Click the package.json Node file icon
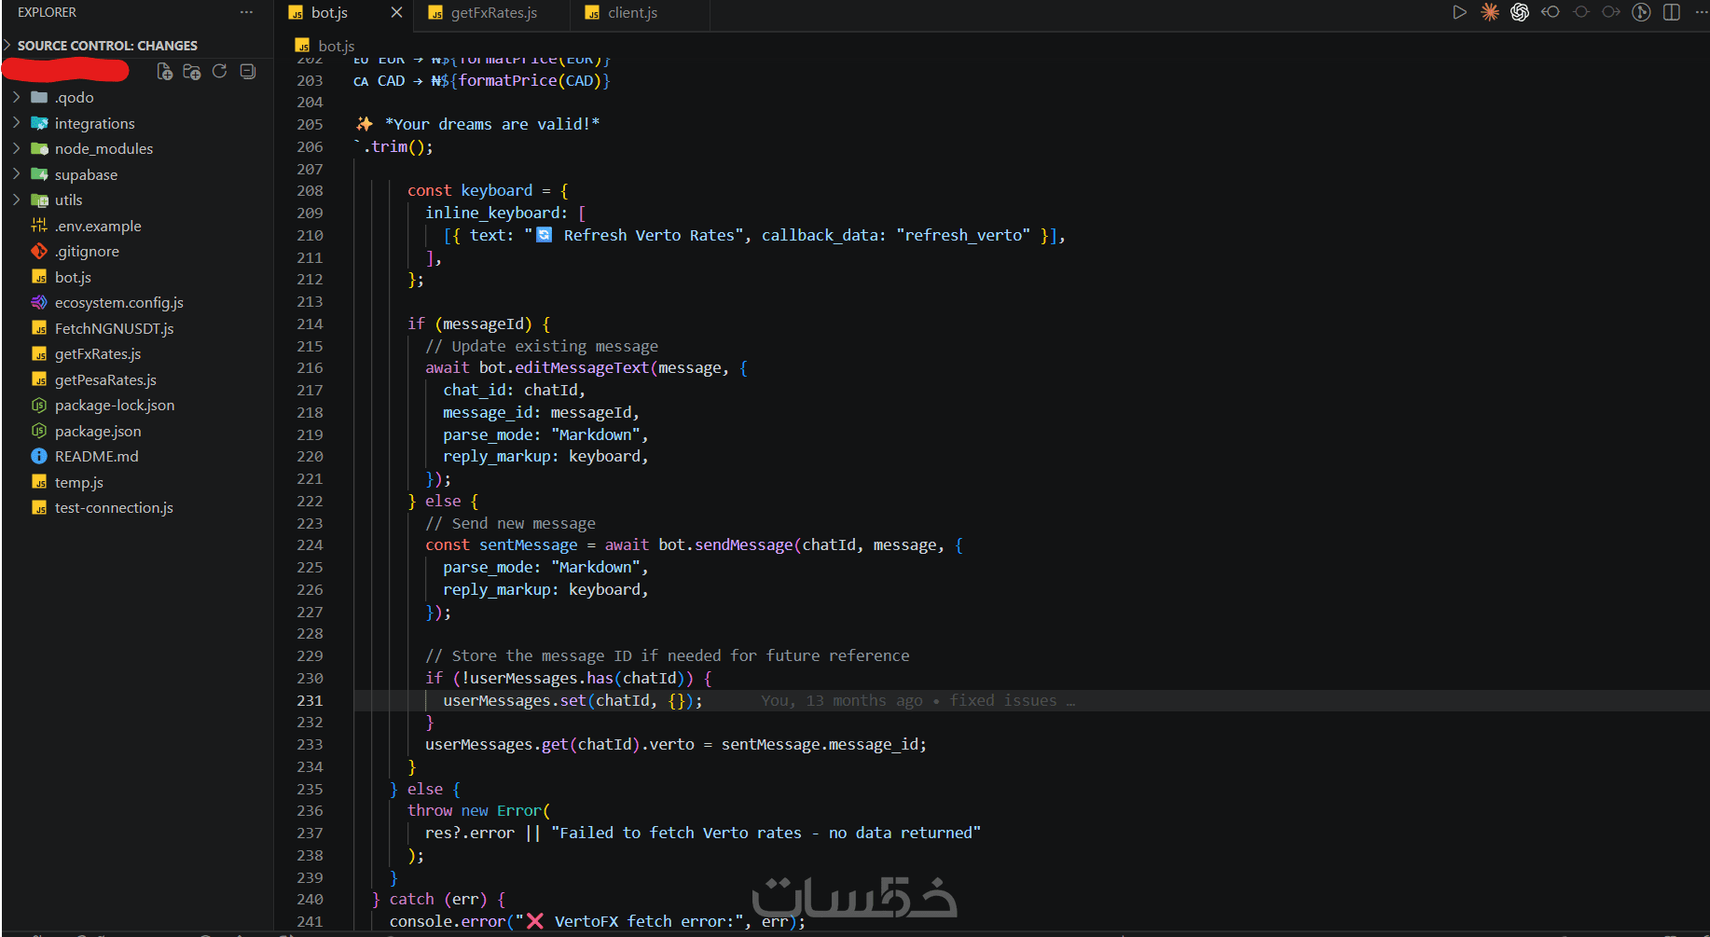Viewport: 1710px width, 937px height. tap(39, 431)
